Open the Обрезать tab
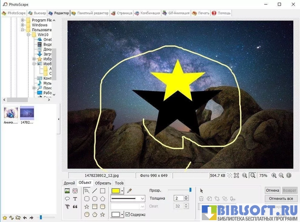 103,183
